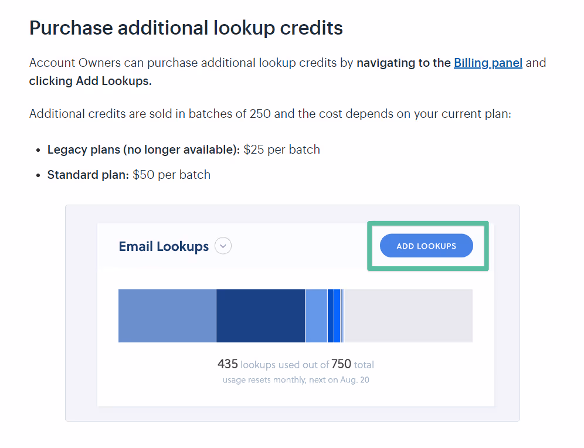Open the Billing panel link
The width and height of the screenshot is (584, 448).
point(488,63)
